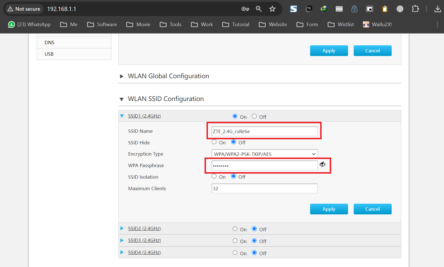Click the WPA Passphrase input field
The width and height of the screenshot is (444, 267).
[x=264, y=165]
